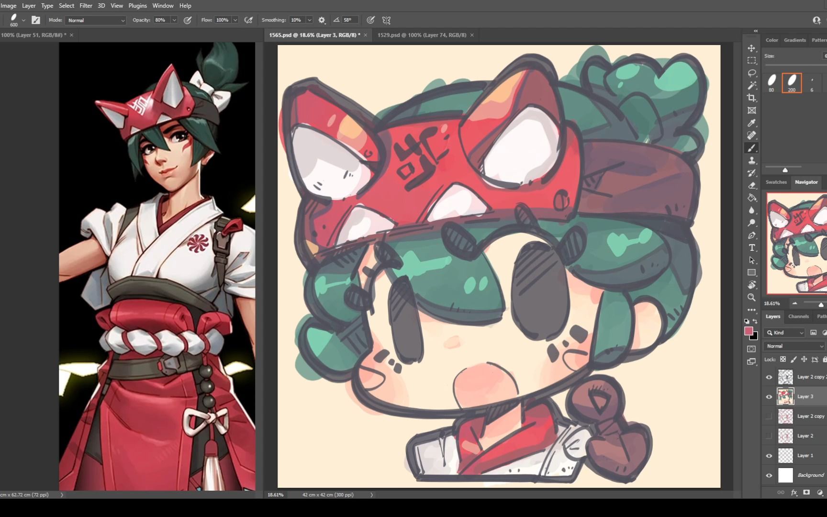Lock image pixels brush icon

coord(793,359)
